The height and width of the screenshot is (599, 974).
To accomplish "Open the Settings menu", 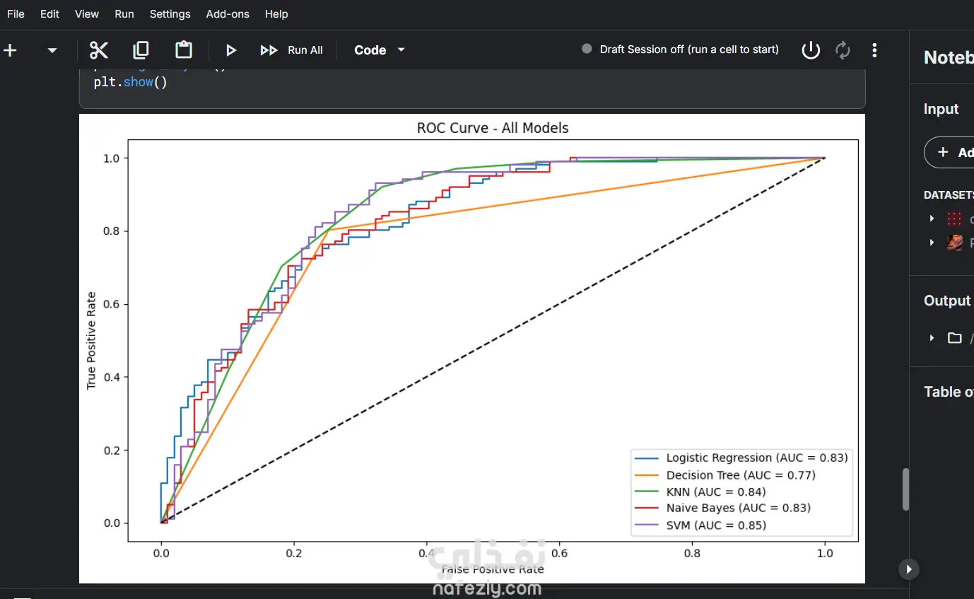I will tap(170, 14).
